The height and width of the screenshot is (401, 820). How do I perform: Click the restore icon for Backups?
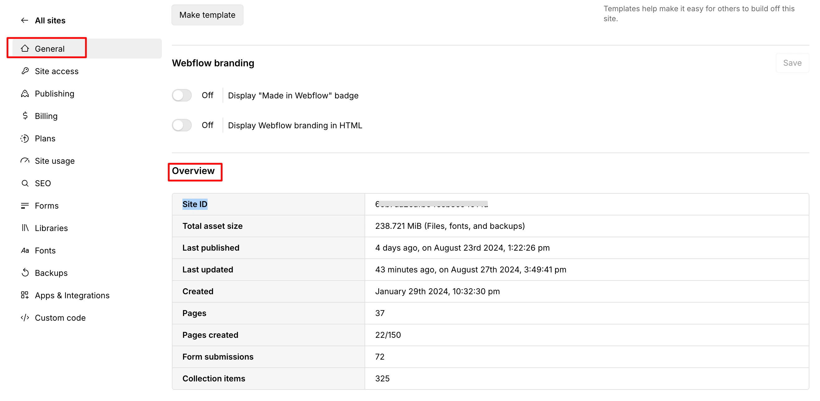(x=25, y=273)
